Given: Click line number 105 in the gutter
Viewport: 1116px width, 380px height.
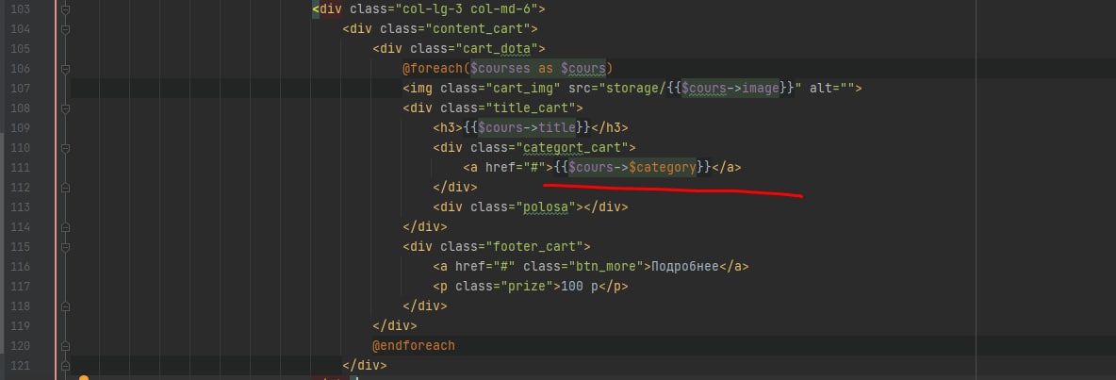Looking at the screenshot, I should tap(20, 49).
